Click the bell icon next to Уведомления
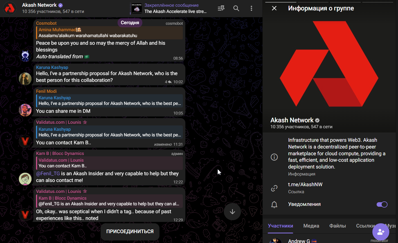 [274, 204]
